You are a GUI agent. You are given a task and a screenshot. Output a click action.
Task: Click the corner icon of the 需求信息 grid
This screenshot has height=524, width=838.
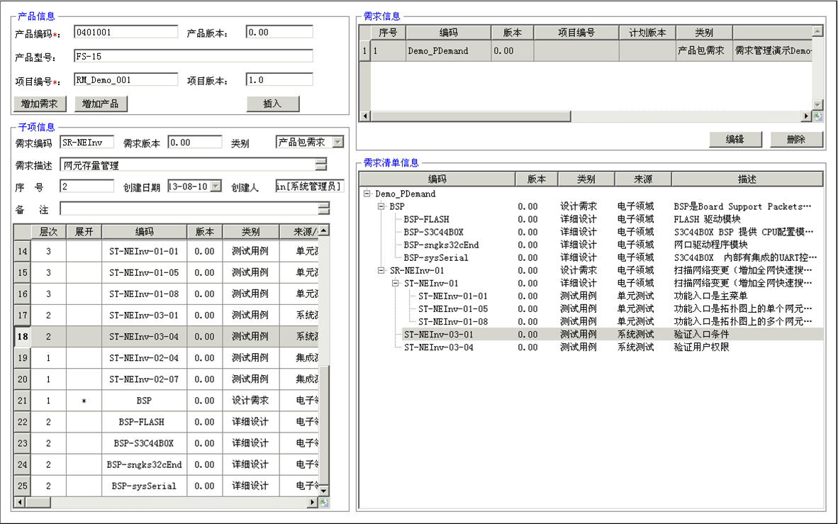(817, 116)
